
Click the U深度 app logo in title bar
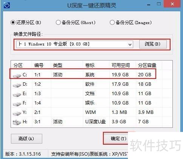[x=7, y=5]
